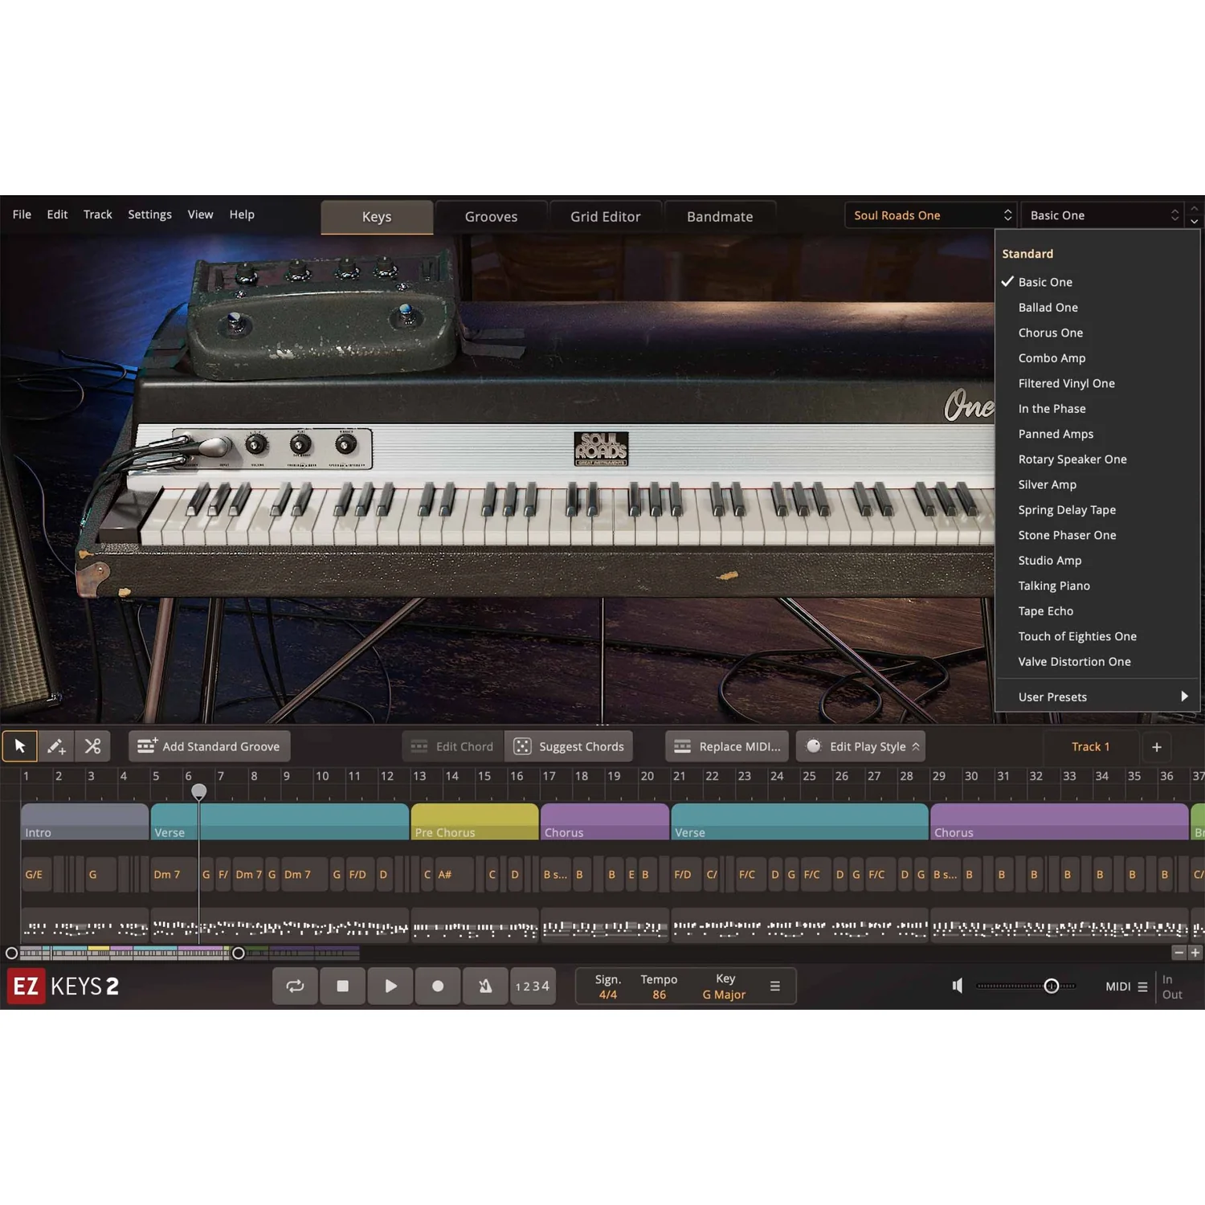Image resolution: width=1205 pixels, height=1205 pixels.
Task: Click the timeline playhead marker
Action: coord(199,791)
